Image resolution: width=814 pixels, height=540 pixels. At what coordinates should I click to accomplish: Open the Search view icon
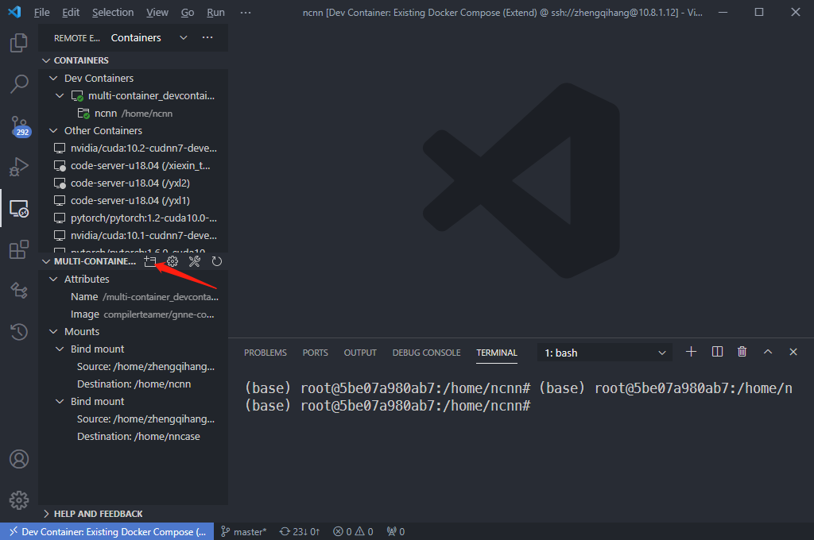[19, 83]
